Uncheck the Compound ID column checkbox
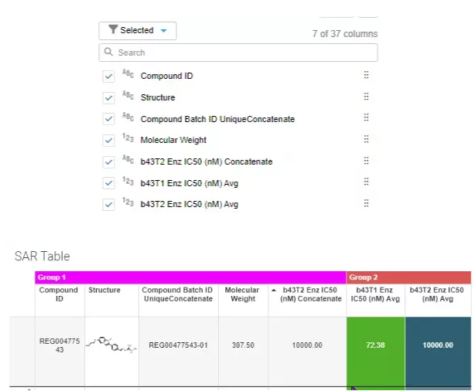 click(109, 76)
